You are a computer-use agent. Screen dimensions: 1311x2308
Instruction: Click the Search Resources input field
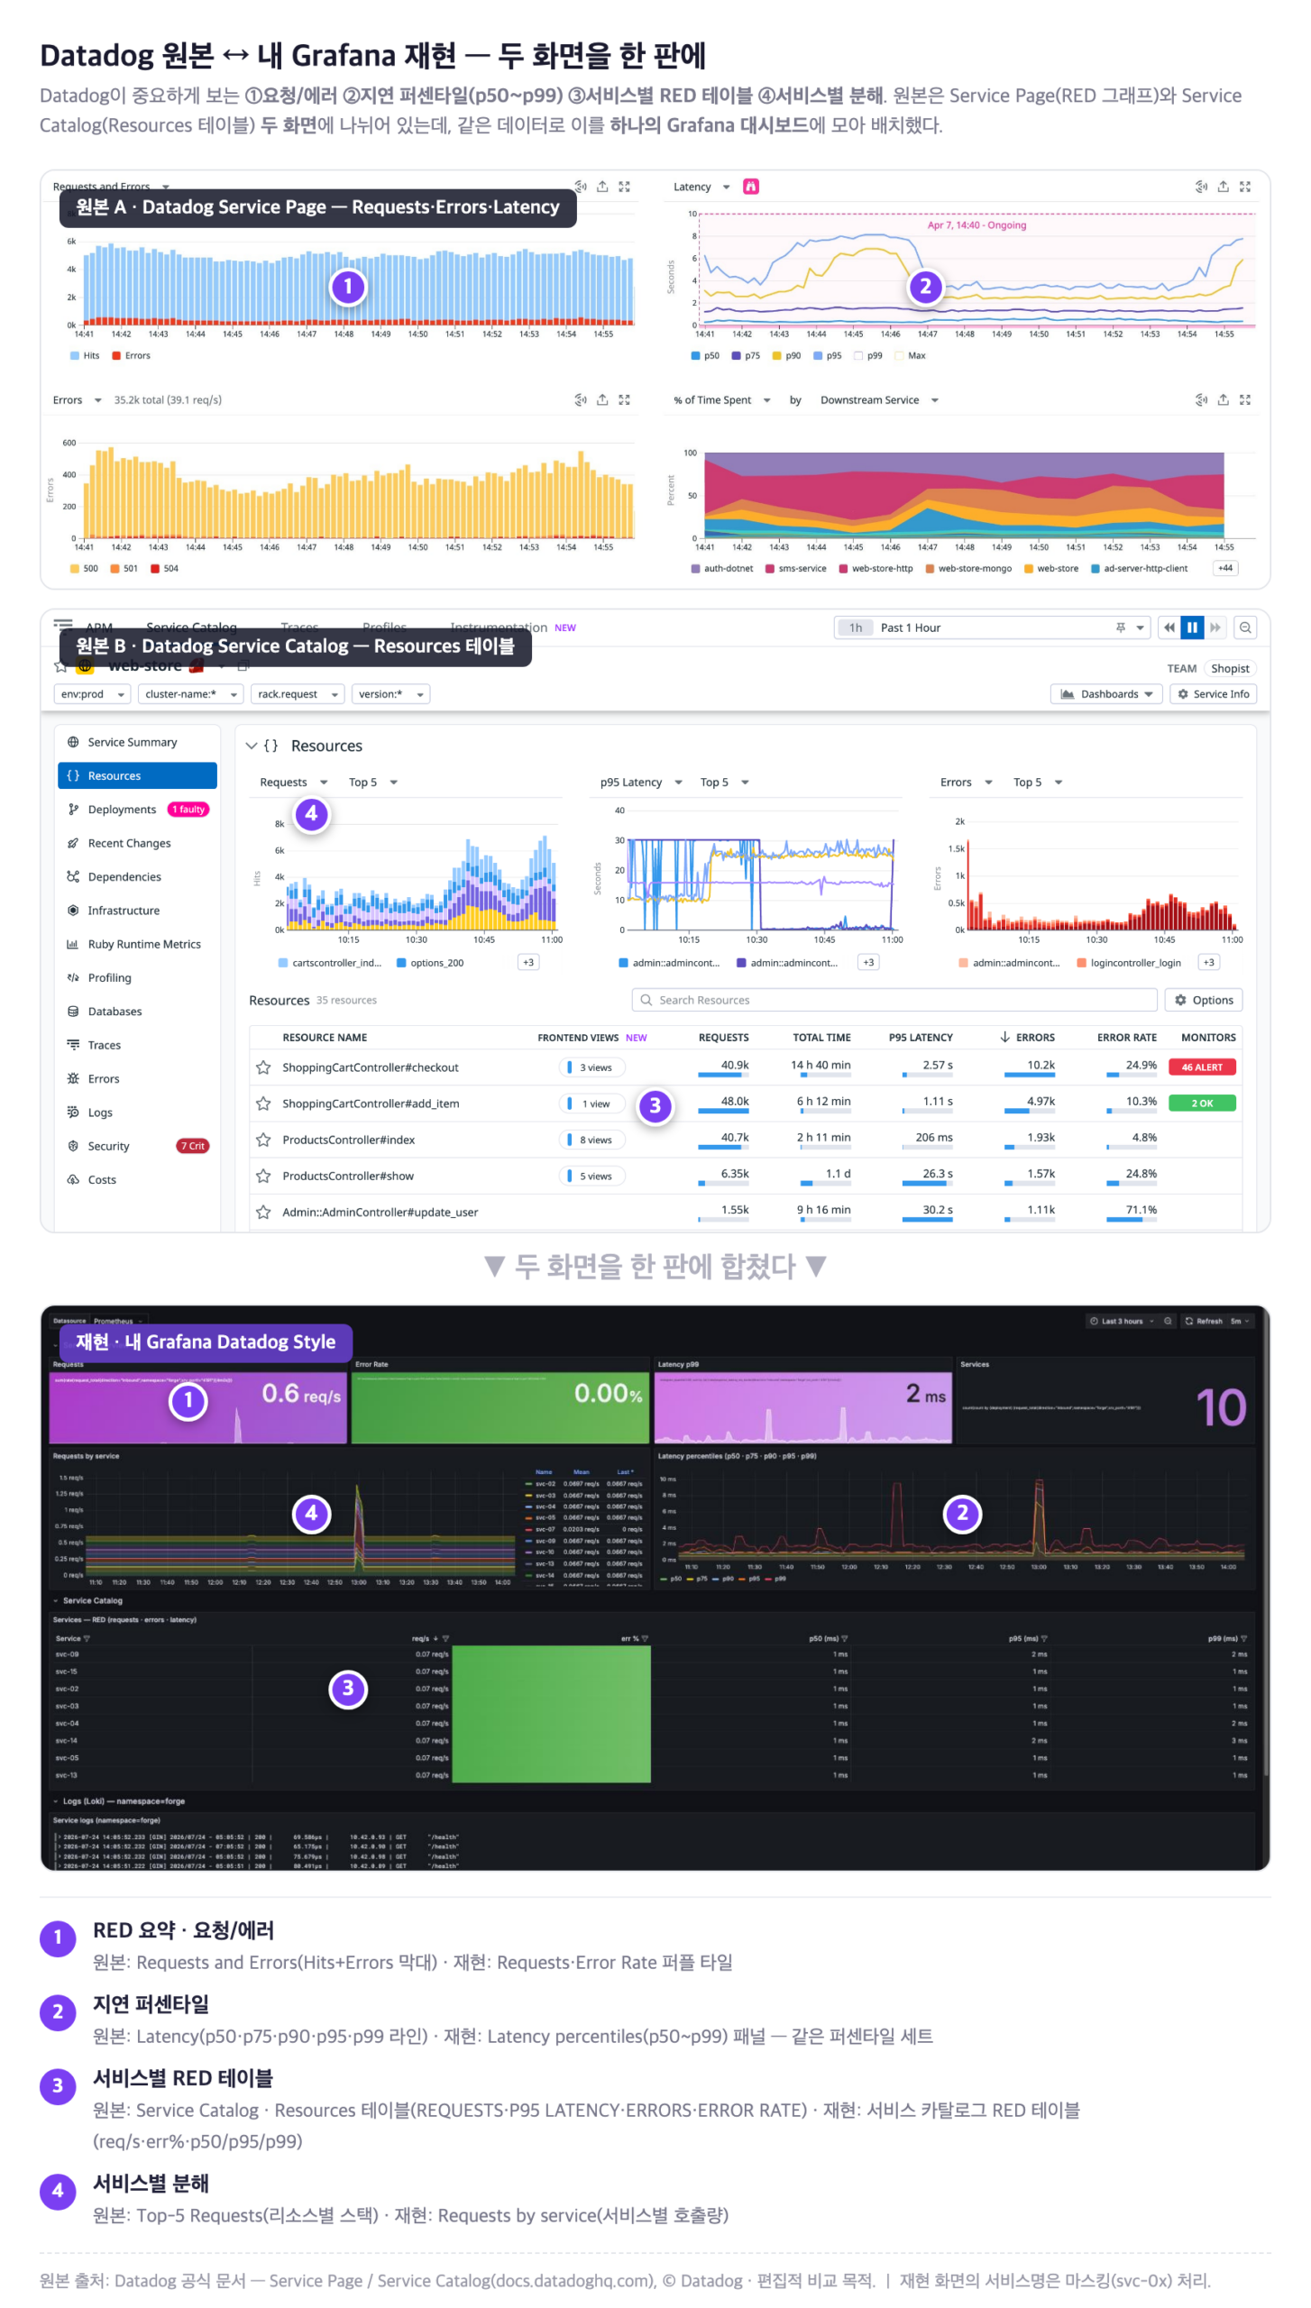coord(894,999)
